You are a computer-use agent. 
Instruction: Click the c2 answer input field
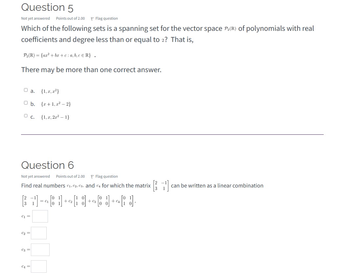click(x=39, y=233)
